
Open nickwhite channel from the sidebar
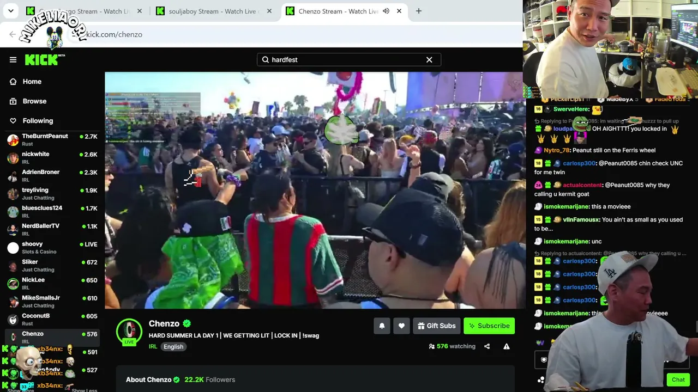pyautogui.click(x=52, y=158)
